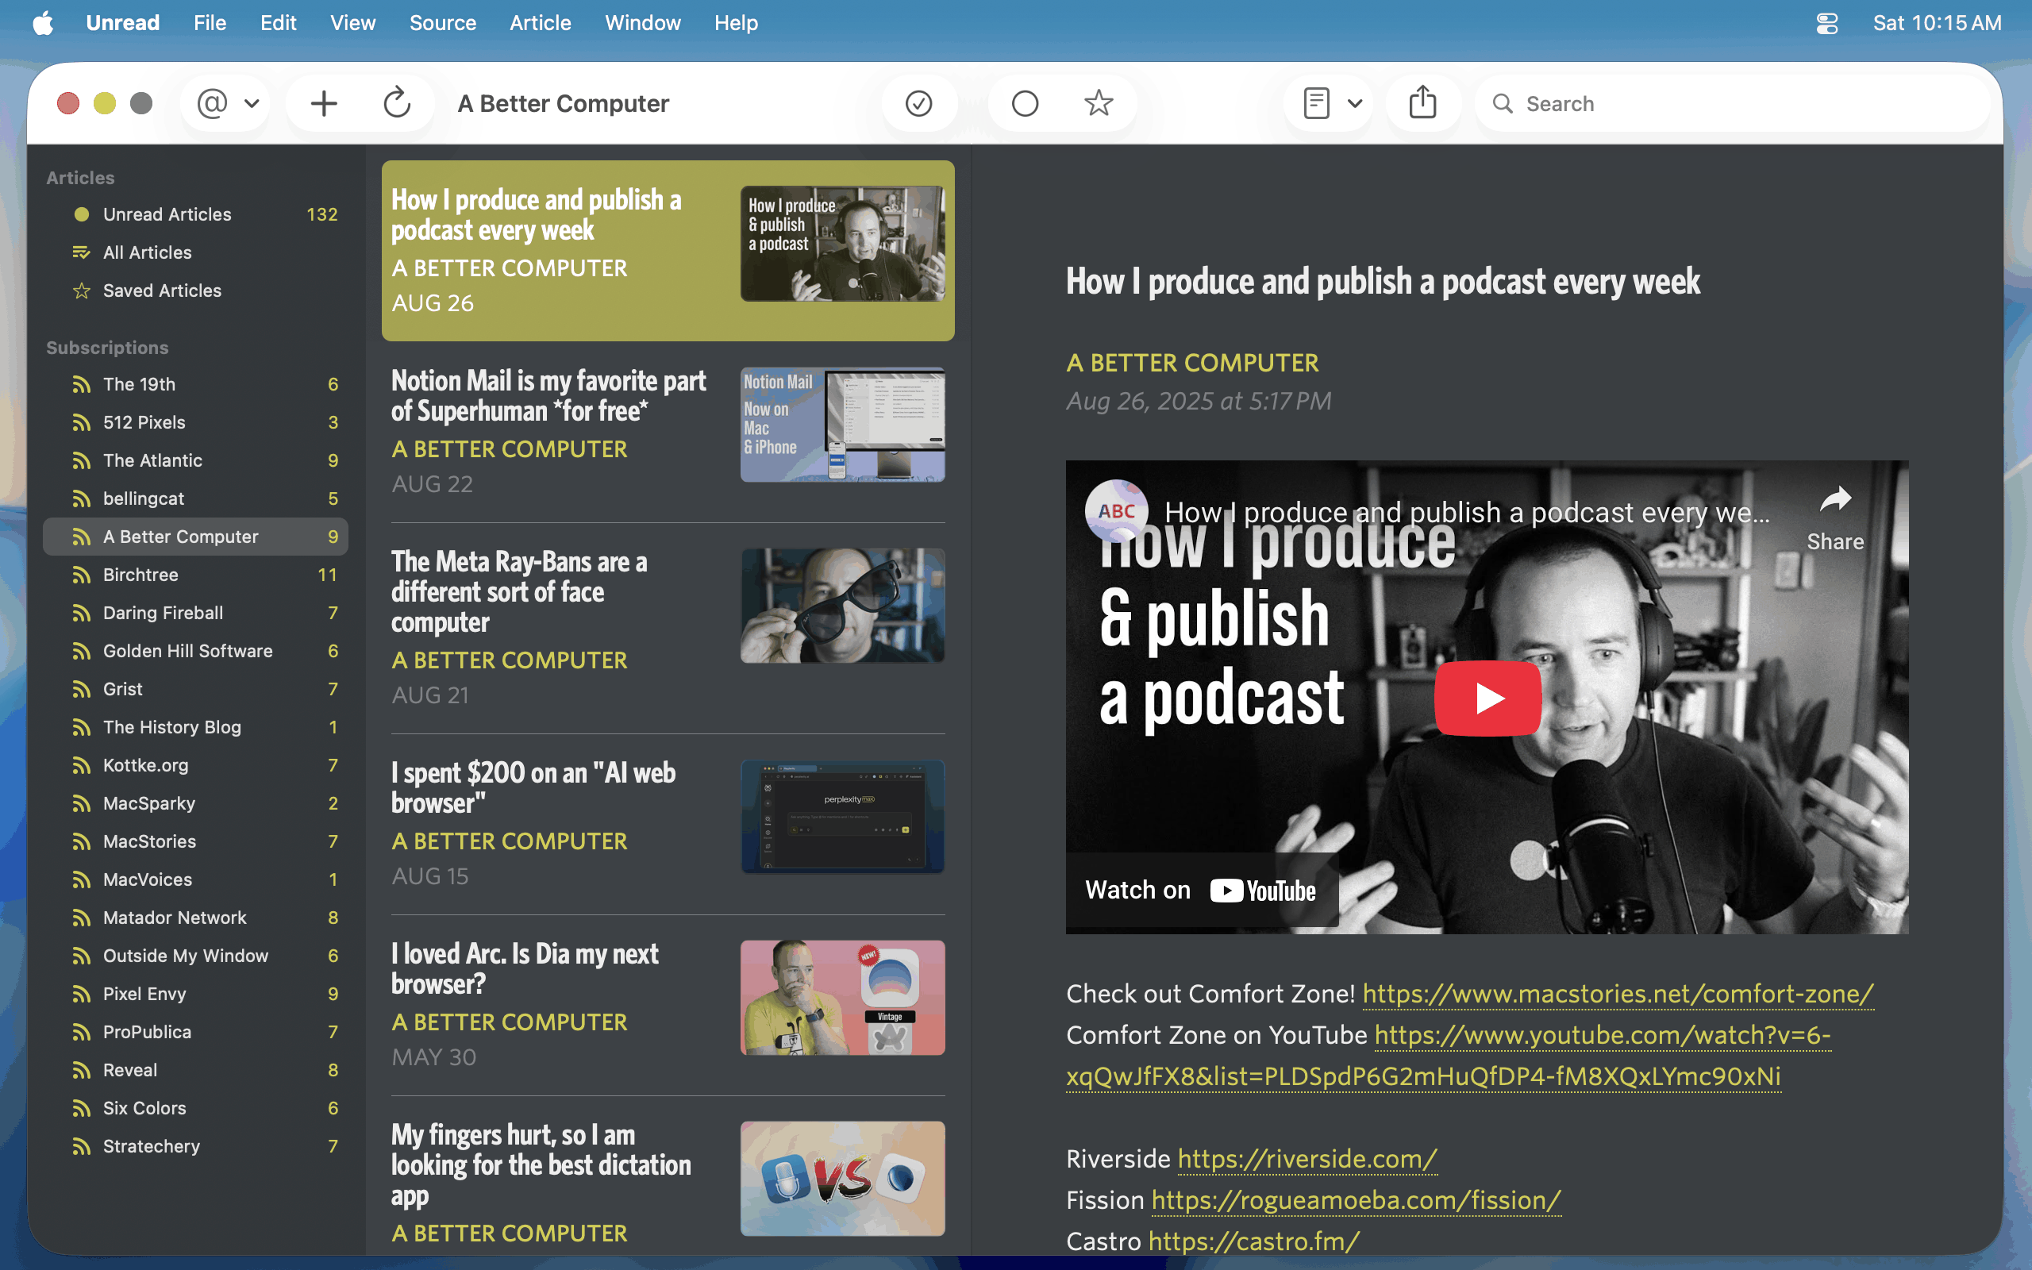Image resolution: width=2032 pixels, height=1270 pixels.
Task: Select the Notion Mail article thumbnail
Action: [842, 424]
